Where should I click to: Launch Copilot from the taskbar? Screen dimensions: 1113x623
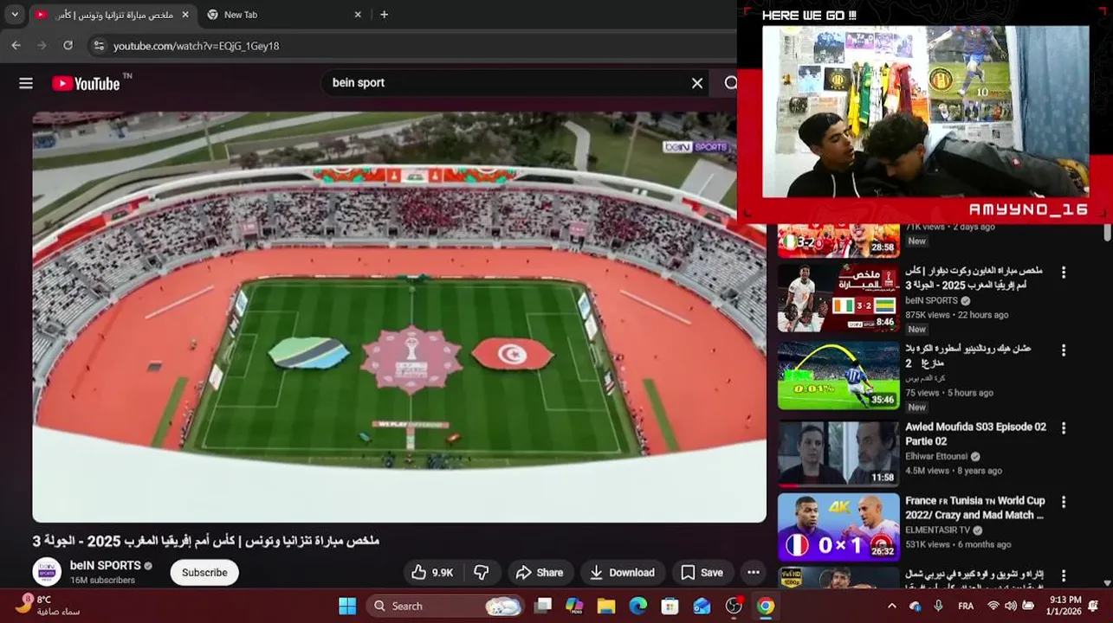pyautogui.click(x=574, y=606)
